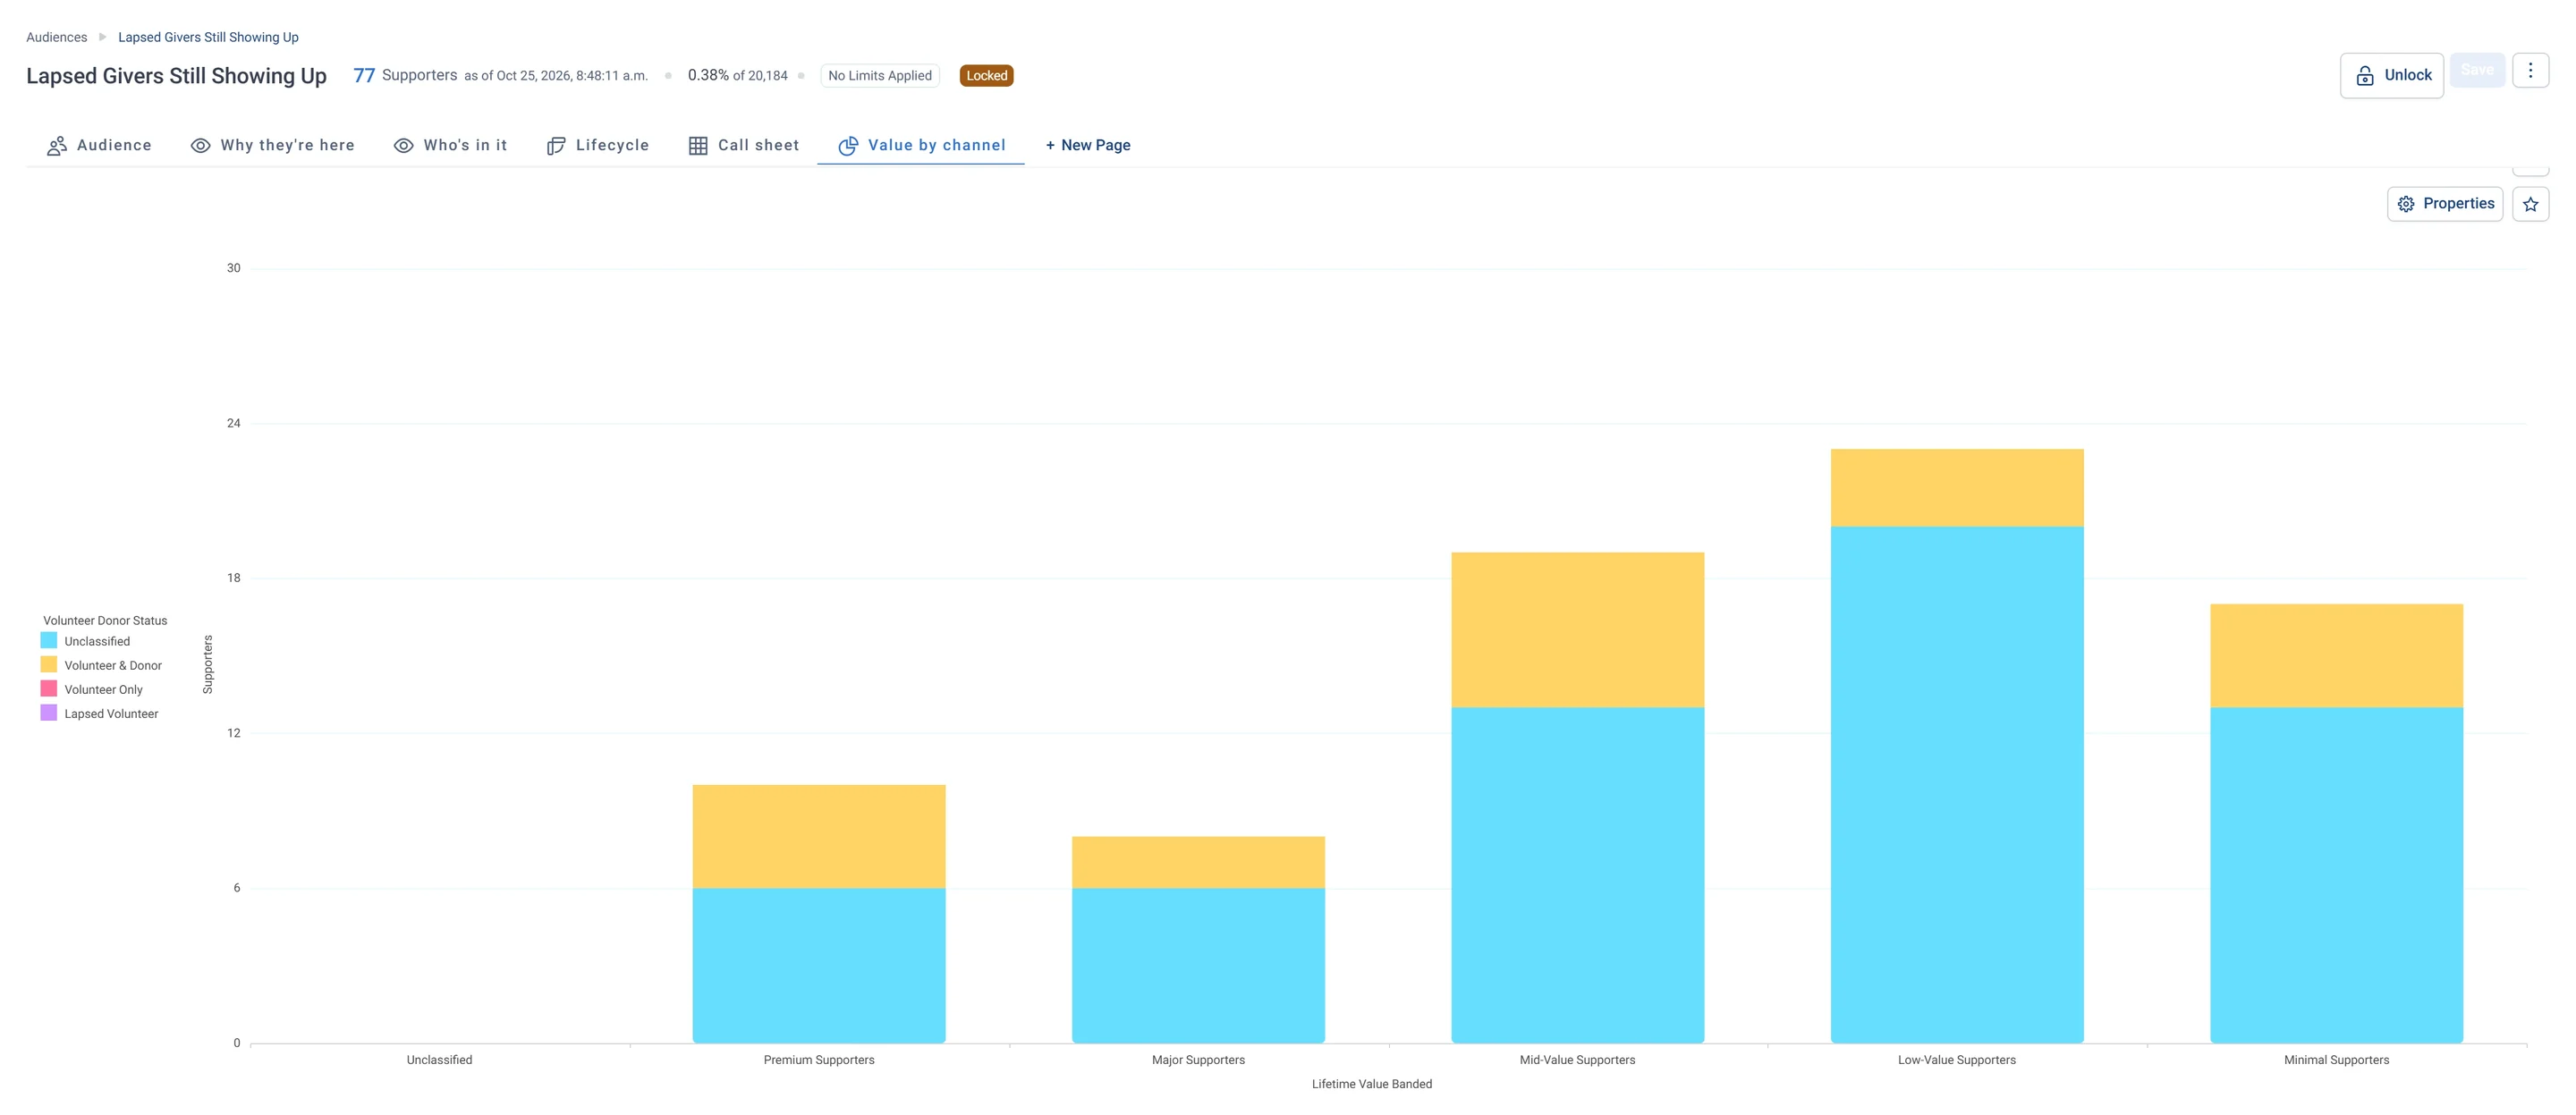This screenshot has width=2576, height=1115.
Task: Open the three-dot more options menu
Action: coord(2530,70)
